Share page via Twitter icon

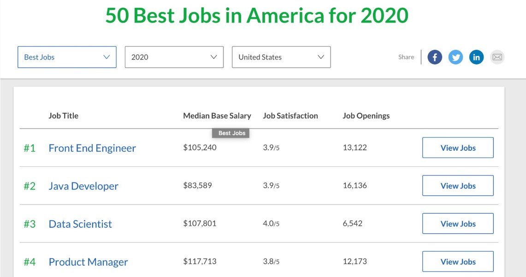[455, 57]
